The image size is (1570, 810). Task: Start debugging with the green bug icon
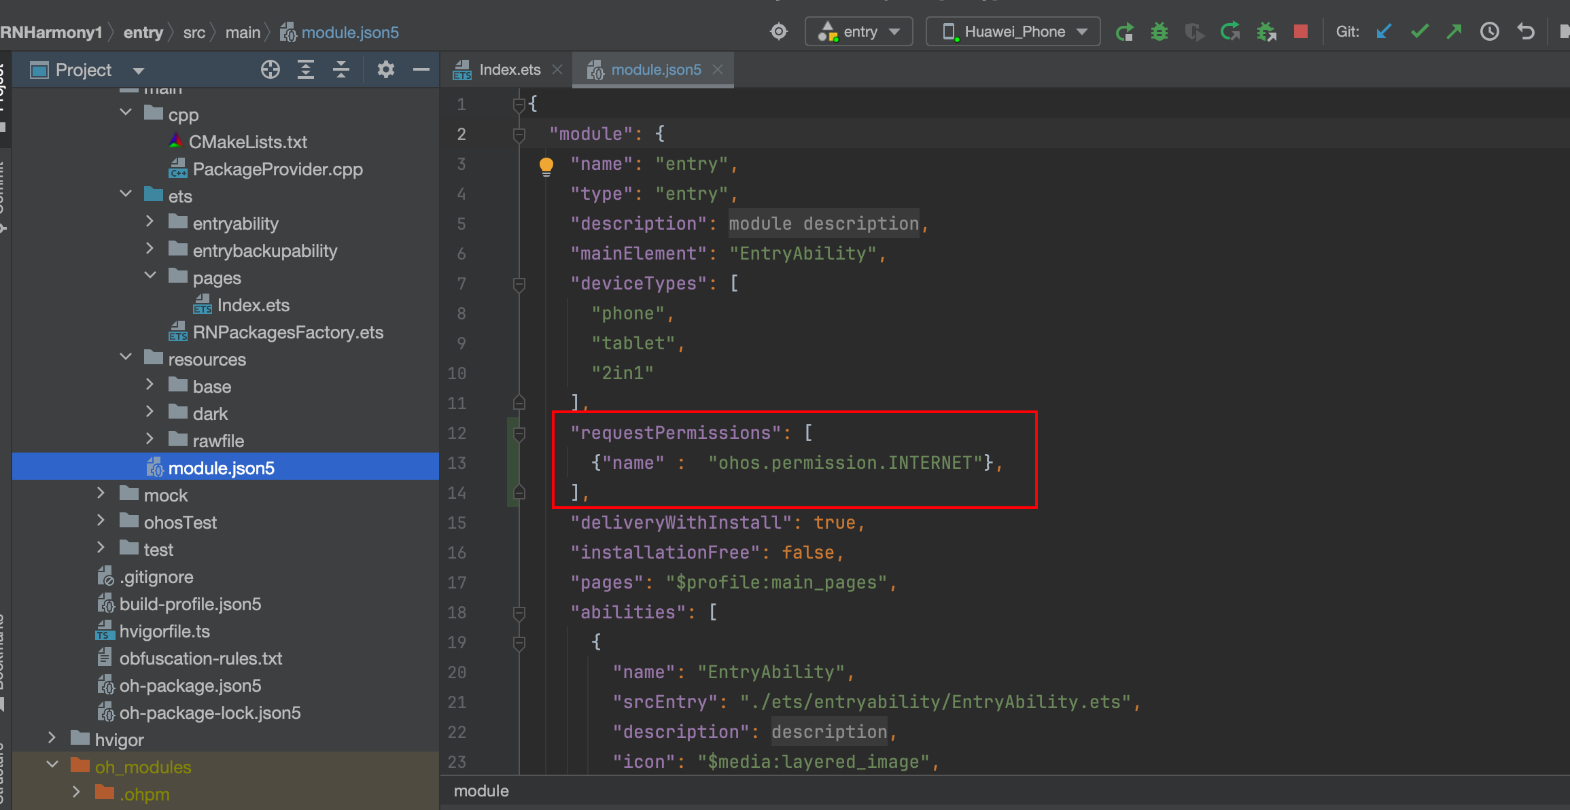pos(1159,32)
